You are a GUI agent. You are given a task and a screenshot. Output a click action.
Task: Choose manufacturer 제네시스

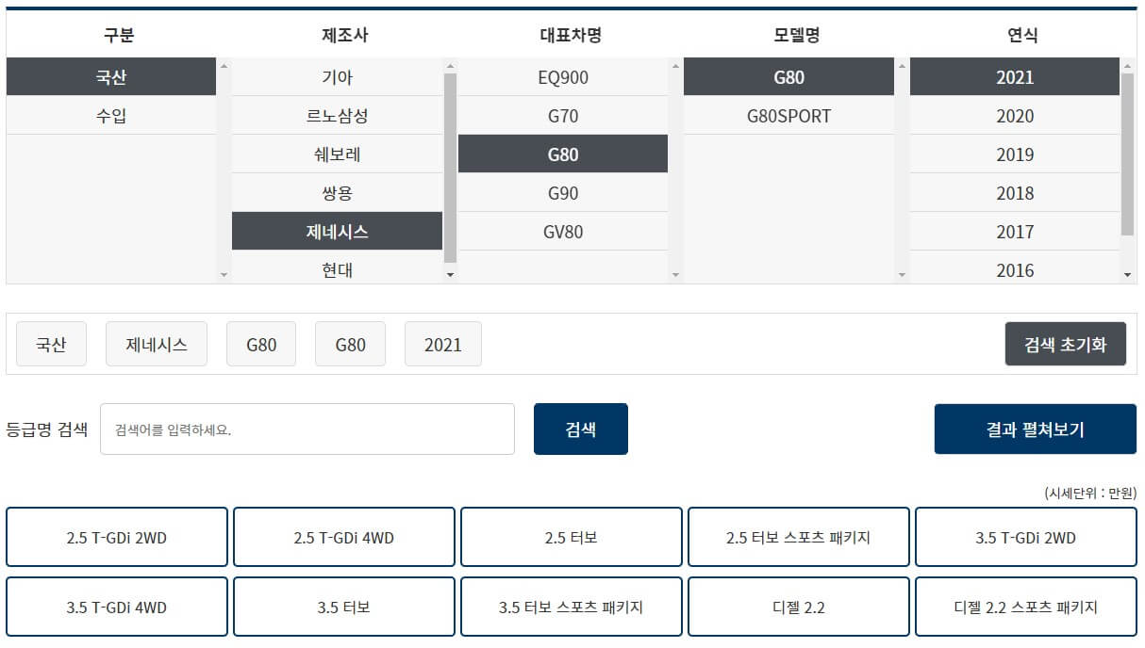click(x=337, y=232)
